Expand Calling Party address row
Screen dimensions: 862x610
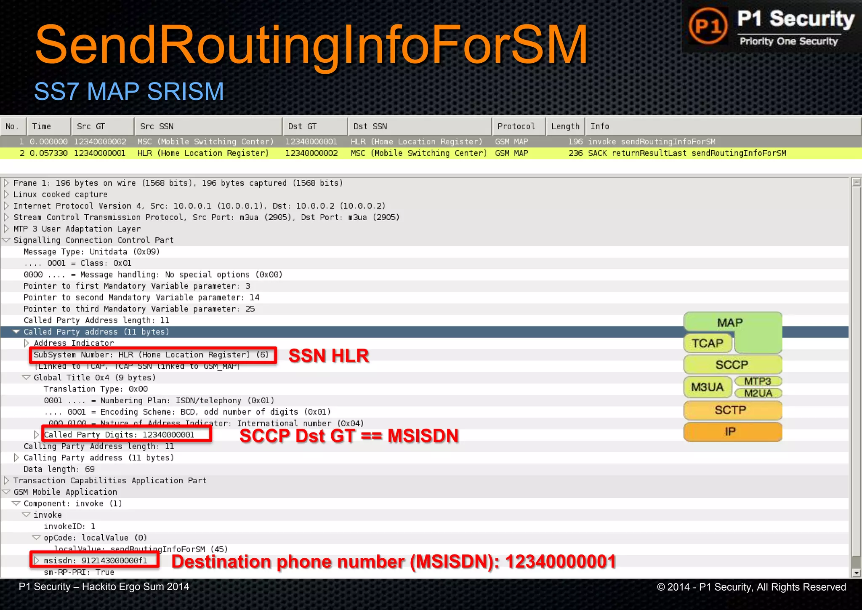(x=16, y=458)
